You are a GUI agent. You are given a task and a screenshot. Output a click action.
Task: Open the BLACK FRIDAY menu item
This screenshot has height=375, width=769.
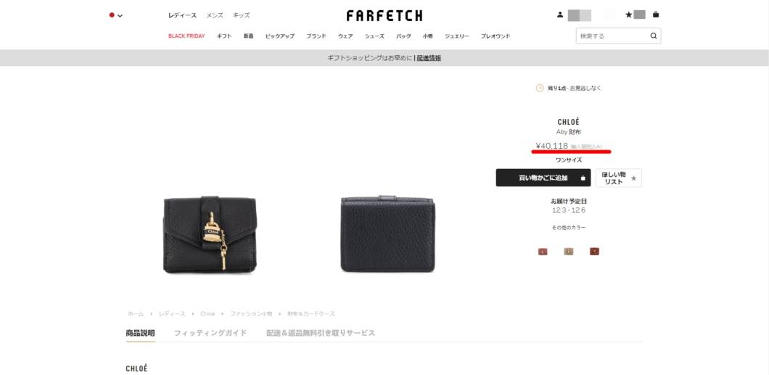(186, 36)
